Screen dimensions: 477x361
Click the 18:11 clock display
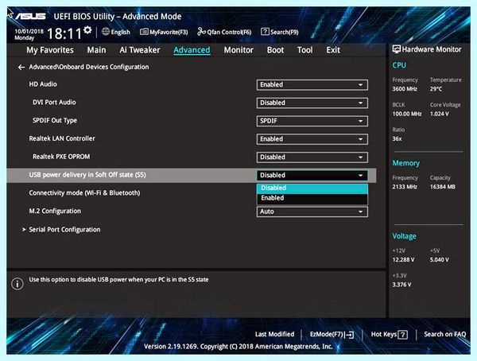[64, 33]
